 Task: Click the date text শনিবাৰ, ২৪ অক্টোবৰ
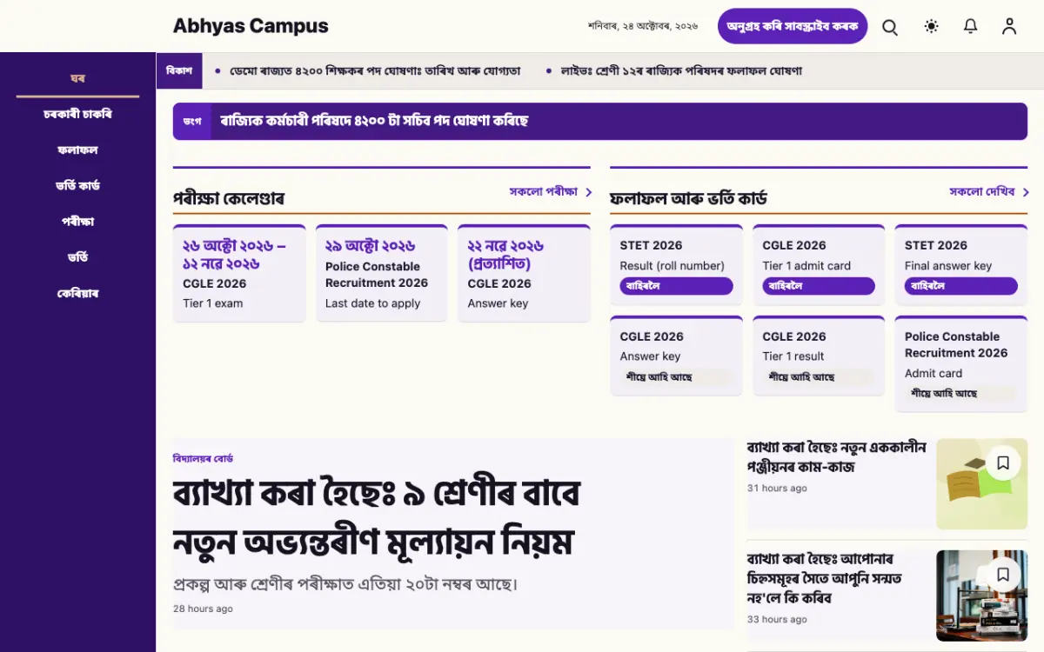(643, 26)
